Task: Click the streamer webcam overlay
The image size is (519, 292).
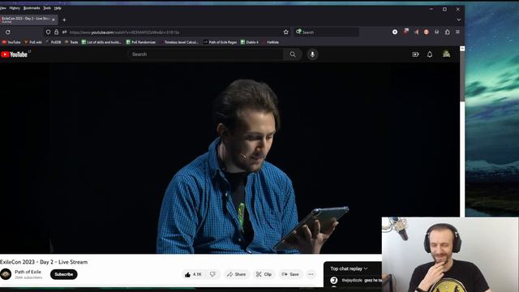Action: click(x=450, y=254)
